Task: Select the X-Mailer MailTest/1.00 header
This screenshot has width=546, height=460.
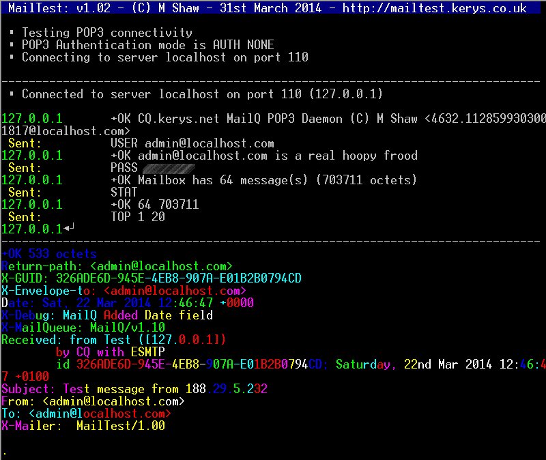Action: (x=83, y=426)
